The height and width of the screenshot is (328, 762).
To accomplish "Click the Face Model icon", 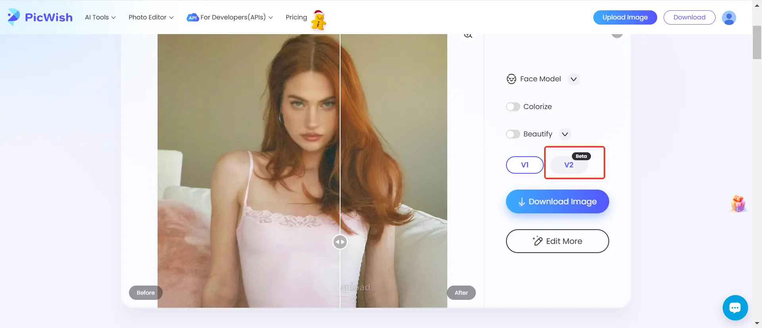I will click(512, 79).
